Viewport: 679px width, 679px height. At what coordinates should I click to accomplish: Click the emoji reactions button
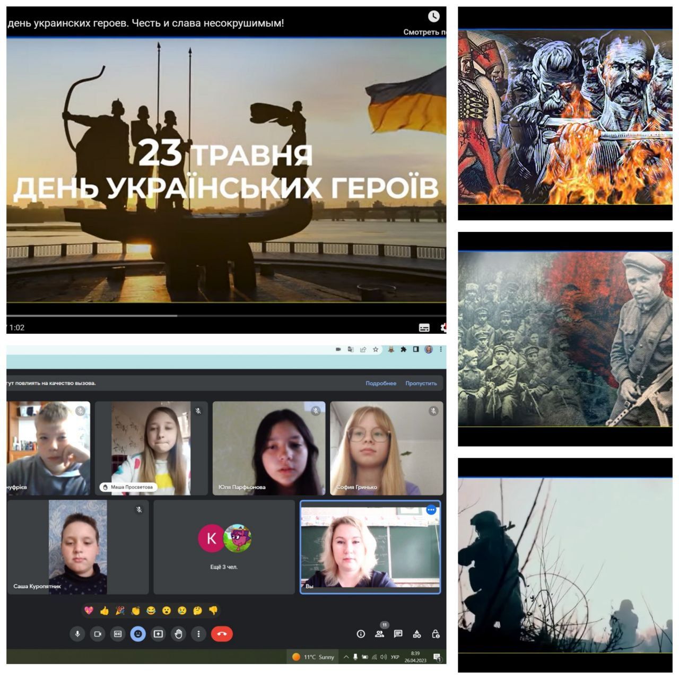pyautogui.click(x=138, y=634)
